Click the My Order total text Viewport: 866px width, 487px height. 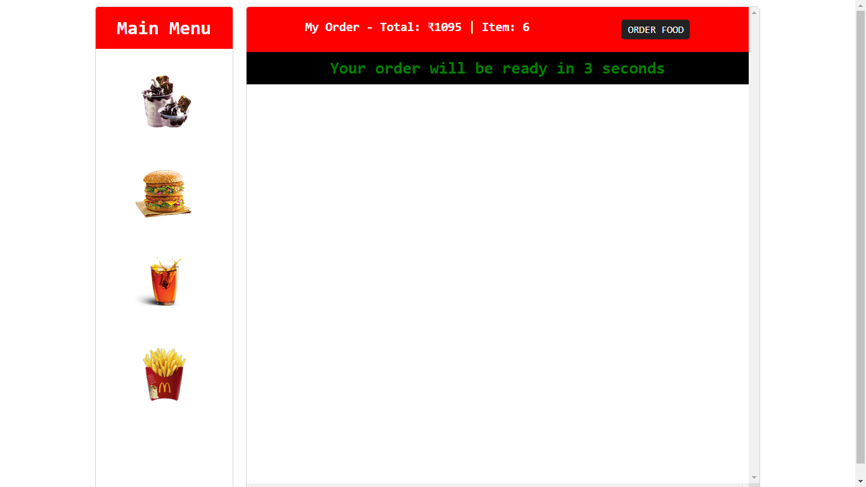pos(417,27)
